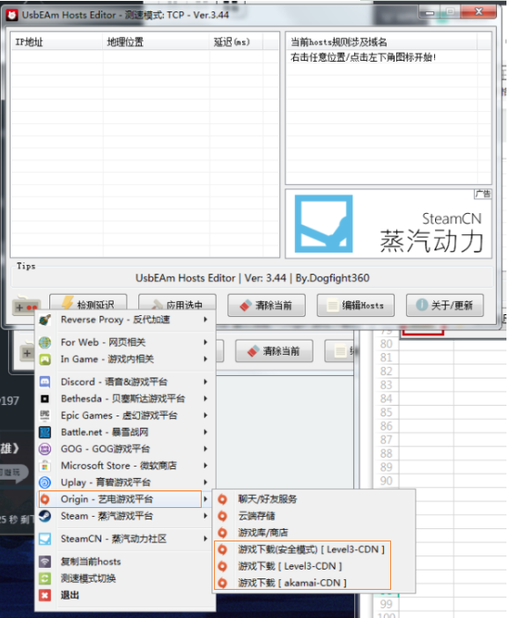Click the Reverse Proxy rocket icon
The height and width of the screenshot is (618, 517).
click(45, 320)
